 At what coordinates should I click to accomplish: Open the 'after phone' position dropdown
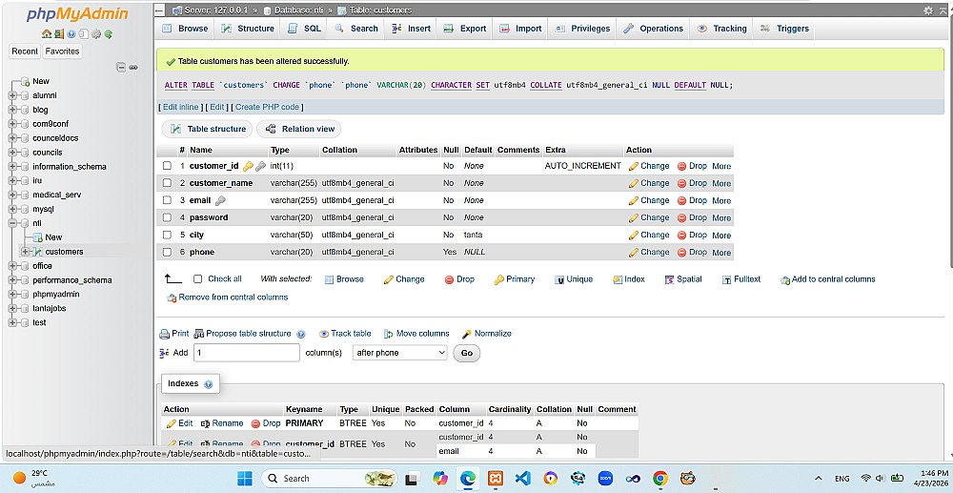coord(399,353)
